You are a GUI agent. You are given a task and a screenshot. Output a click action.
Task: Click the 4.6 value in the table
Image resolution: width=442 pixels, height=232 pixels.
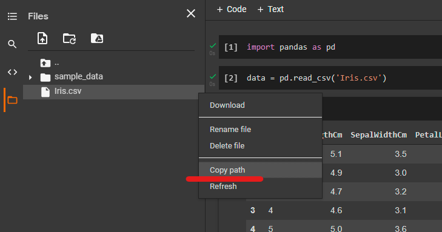pos(336,210)
